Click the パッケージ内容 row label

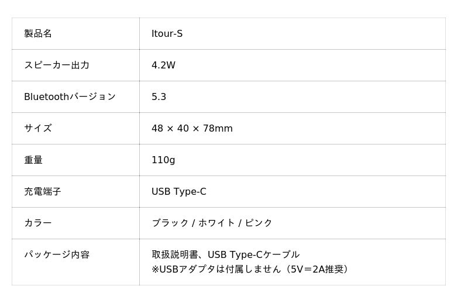point(57,255)
